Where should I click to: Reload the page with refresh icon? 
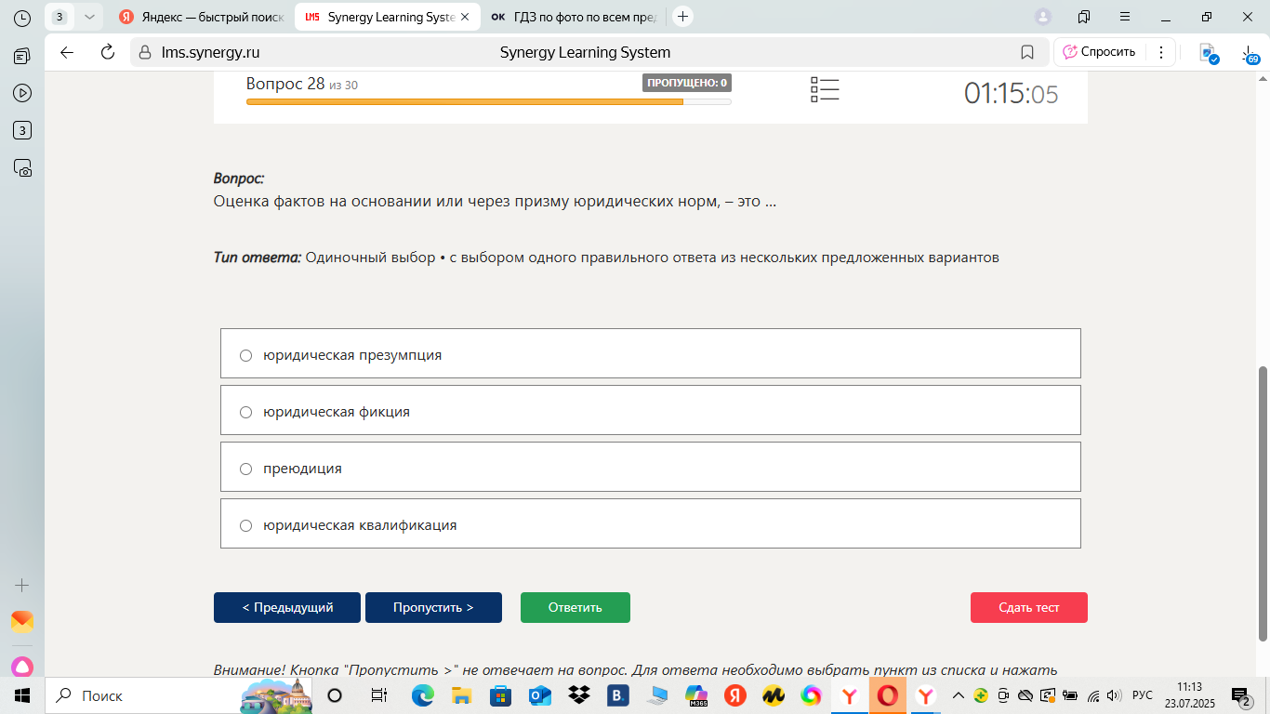[107, 52]
